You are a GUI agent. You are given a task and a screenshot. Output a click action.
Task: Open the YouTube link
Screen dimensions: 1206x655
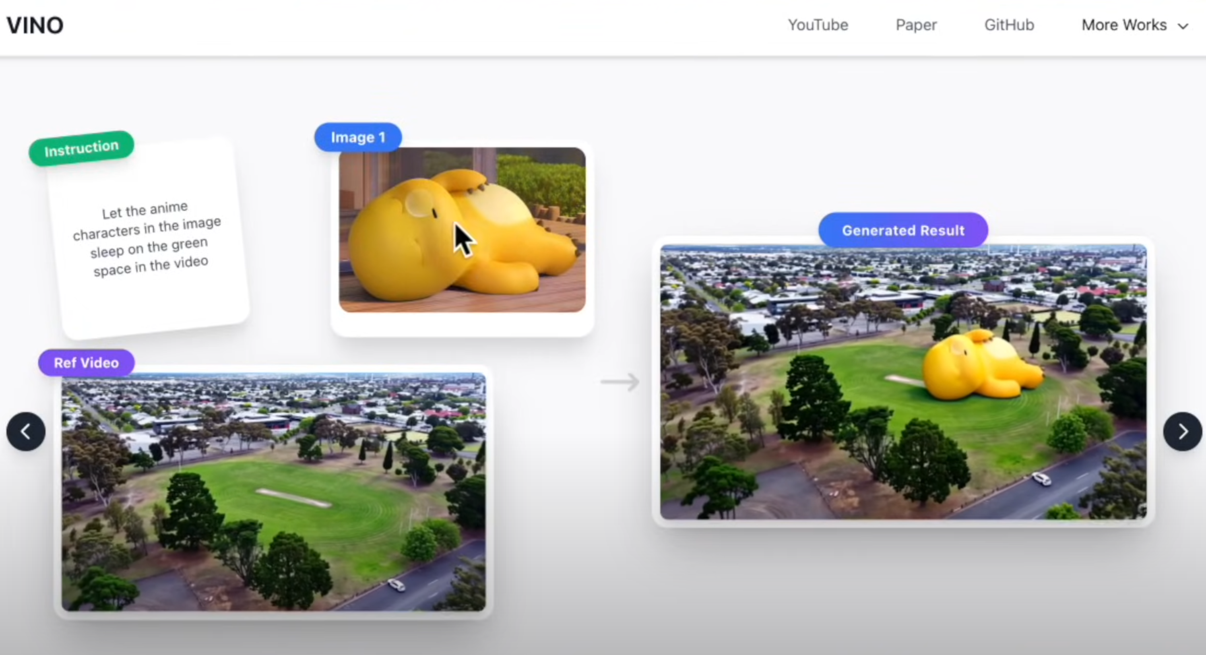coord(818,25)
